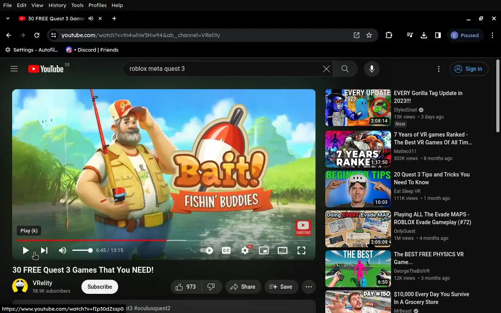Open the File menu
The width and height of the screenshot is (501, 313).
click(7, 5)
